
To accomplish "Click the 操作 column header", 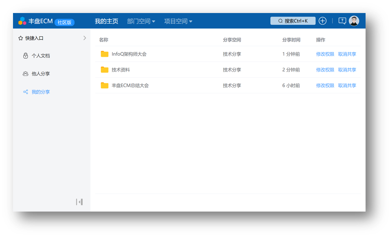I will (320, 40).
